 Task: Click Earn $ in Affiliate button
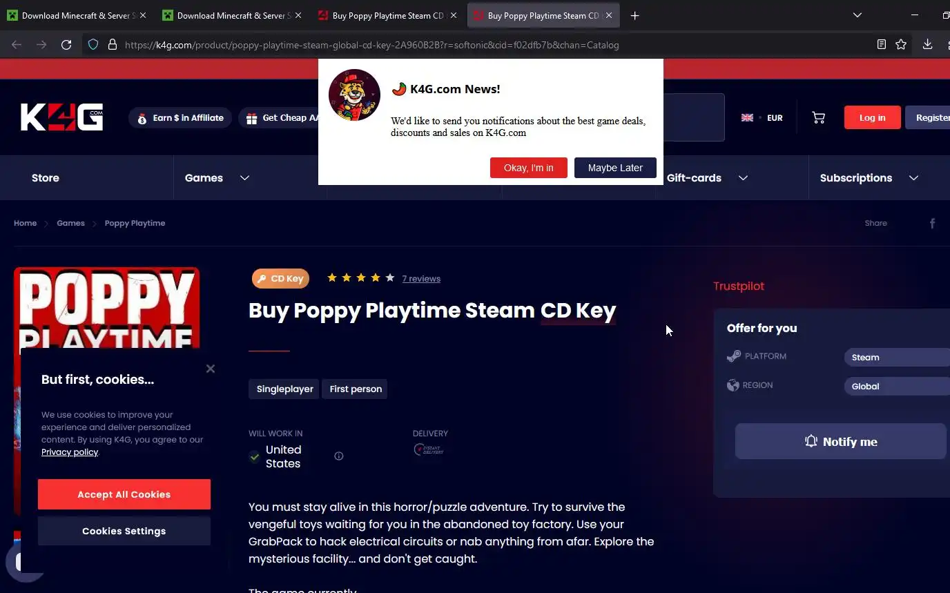point(180,118)
